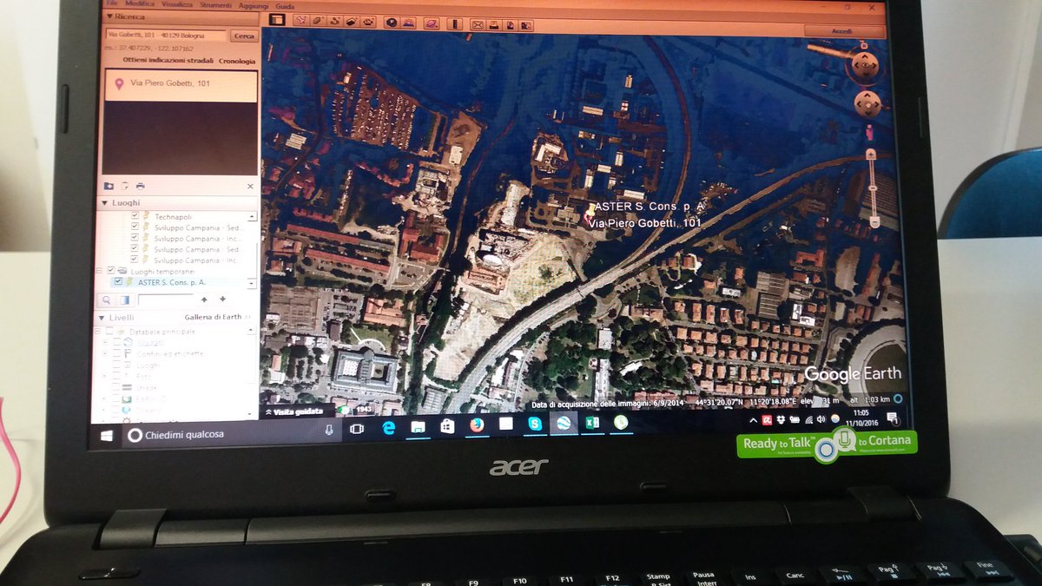This screenshot has width=1042, height=586.
Task: Copy results to My Places folder icon
Action: (109, 186)
